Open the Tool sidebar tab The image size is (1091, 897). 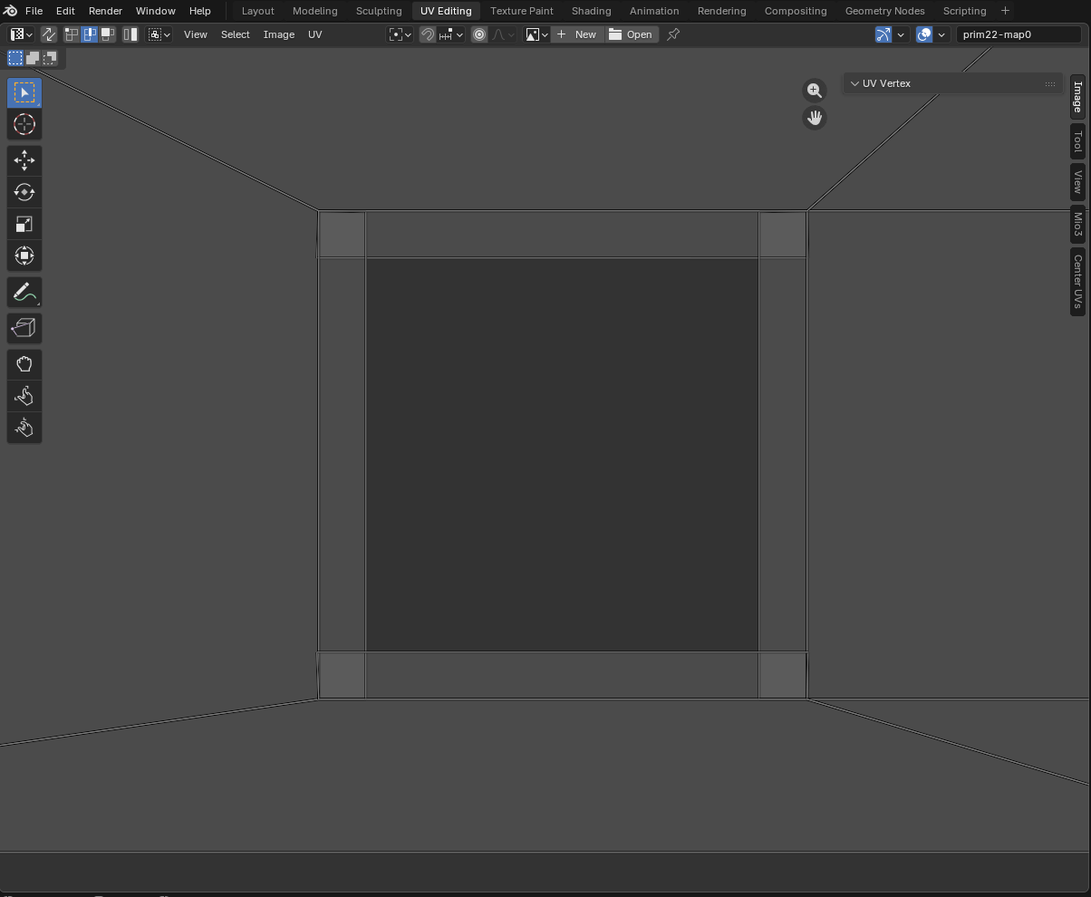[x=1077, y=140]
